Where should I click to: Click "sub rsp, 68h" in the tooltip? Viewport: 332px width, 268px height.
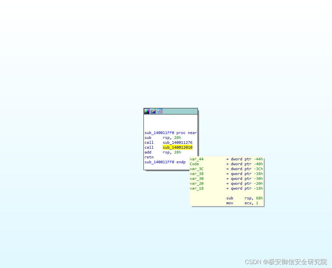pos(245,198)
